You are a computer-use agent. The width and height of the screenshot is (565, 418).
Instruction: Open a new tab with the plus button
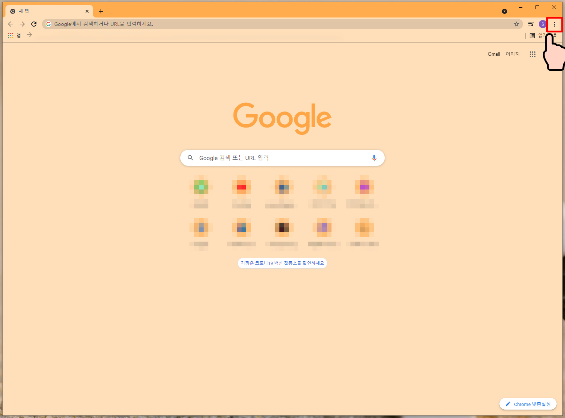pos(101,11)
